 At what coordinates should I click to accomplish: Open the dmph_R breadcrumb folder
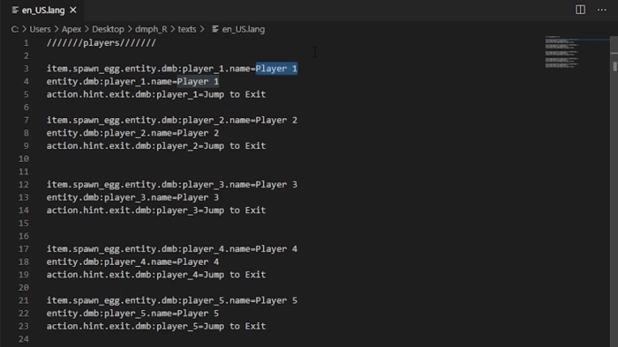(151, 29)
